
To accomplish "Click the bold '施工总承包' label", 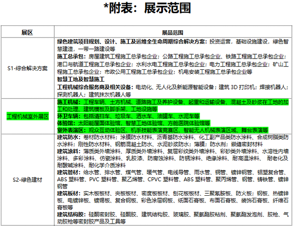I will pos(70,57).
